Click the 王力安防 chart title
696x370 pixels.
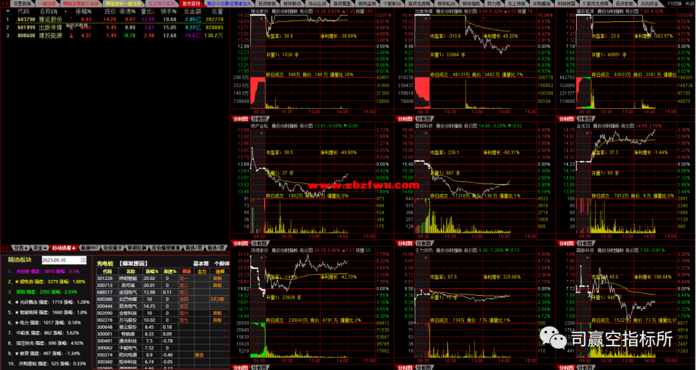(423, 250)
